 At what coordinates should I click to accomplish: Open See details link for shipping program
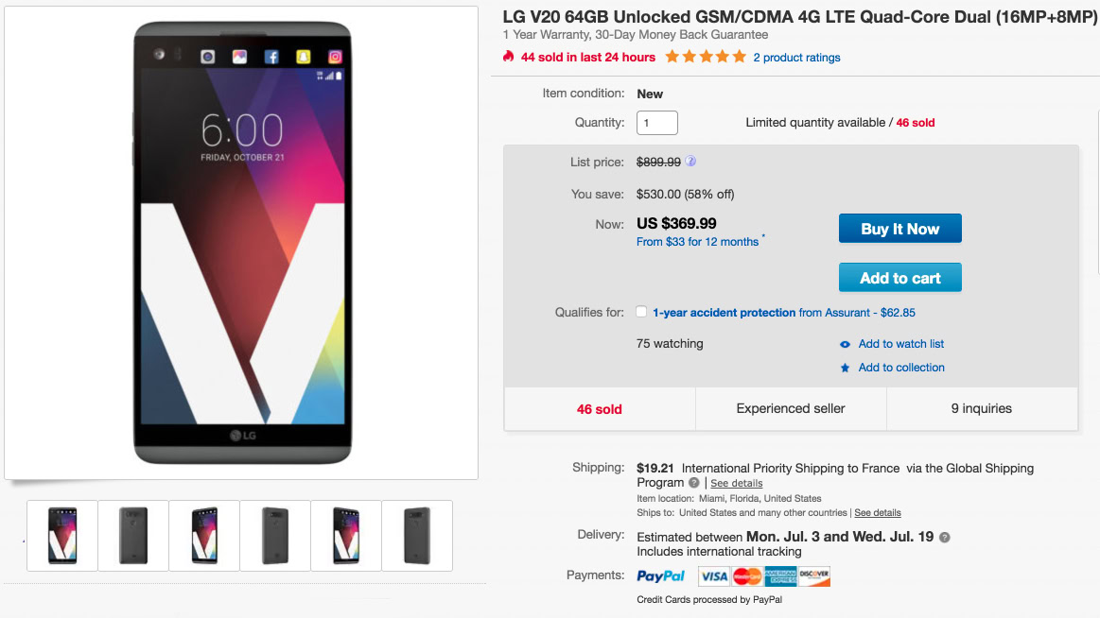(736, 484)
